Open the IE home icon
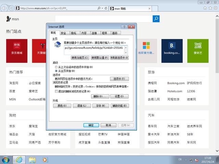219x164 pixels. pos(205,8)
